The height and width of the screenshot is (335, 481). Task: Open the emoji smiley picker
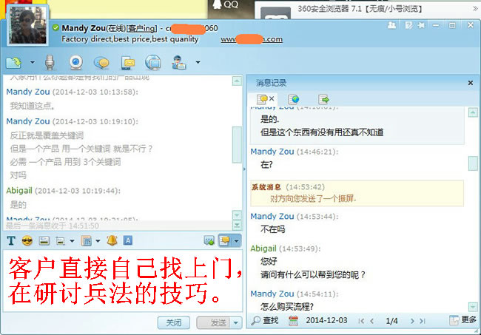[x=27, y=240]
